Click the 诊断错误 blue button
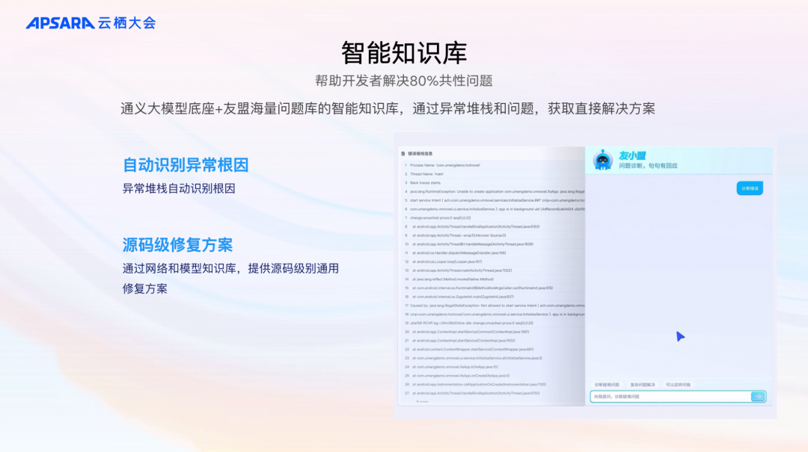The width and height of the screenshot is (808, 452). point(750,188)
